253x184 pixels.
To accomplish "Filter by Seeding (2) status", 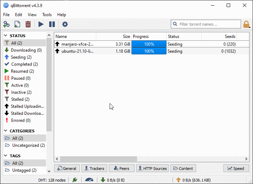I will tap(25, 57).
